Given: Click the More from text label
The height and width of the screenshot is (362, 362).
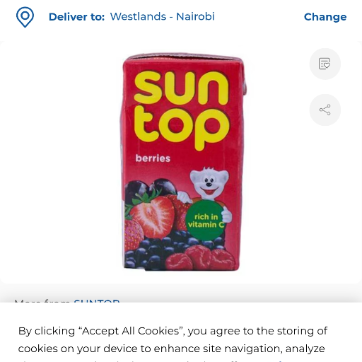Looking at the screenshot, I should click(x=43, y=300).
